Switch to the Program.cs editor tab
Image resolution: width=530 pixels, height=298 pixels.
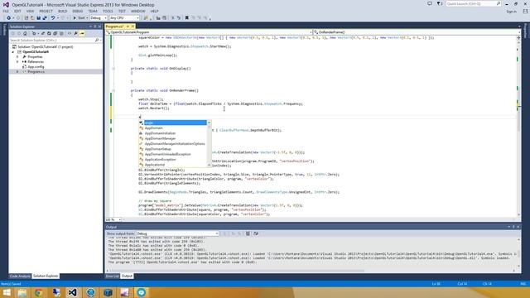coord(114,26)
